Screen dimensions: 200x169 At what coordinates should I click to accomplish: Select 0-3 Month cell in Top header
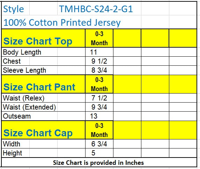tap(99, 38)
